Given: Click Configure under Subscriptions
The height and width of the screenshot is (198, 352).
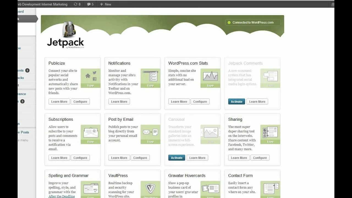Looking at the screenshot, I should 80,158.
